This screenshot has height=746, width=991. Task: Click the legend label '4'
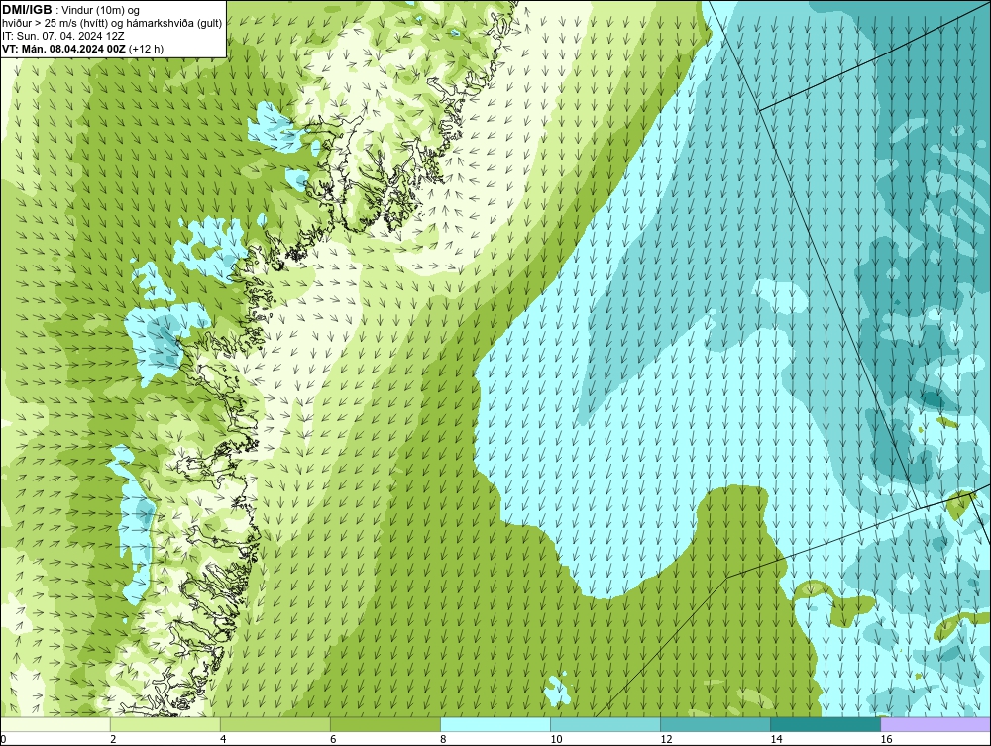click(223, 739)
